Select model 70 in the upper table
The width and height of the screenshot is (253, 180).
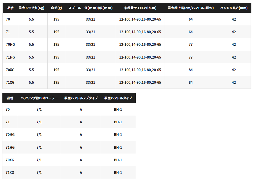click(8, 19)
